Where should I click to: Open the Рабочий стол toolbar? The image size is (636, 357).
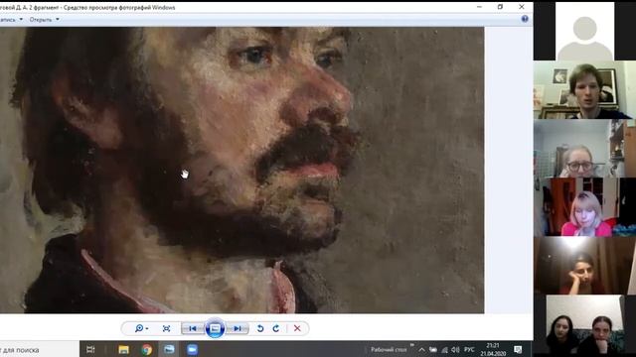[389, 350]
